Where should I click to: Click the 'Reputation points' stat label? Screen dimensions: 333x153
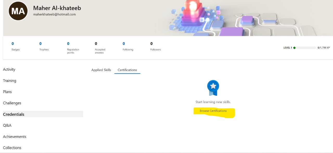pos(73,51)
